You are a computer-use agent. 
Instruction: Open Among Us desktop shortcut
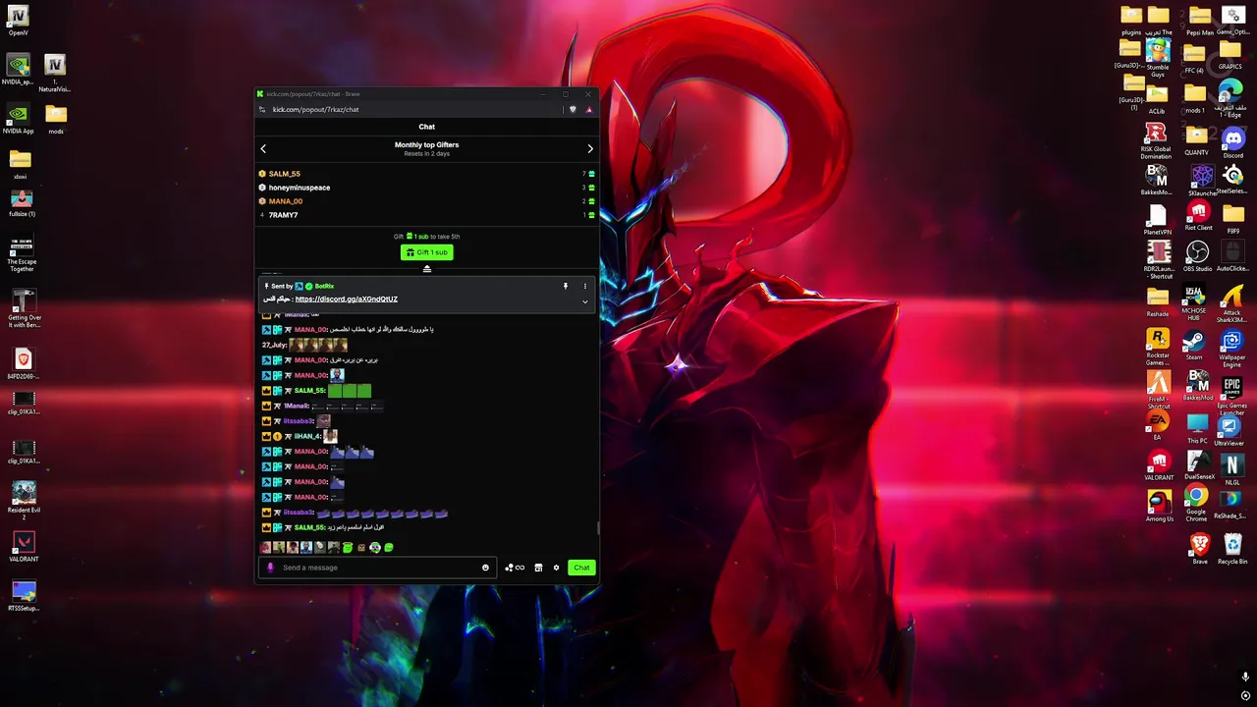[x=1160, y=506]
